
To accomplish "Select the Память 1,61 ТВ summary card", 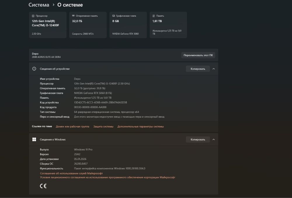I will pos(168,25).
